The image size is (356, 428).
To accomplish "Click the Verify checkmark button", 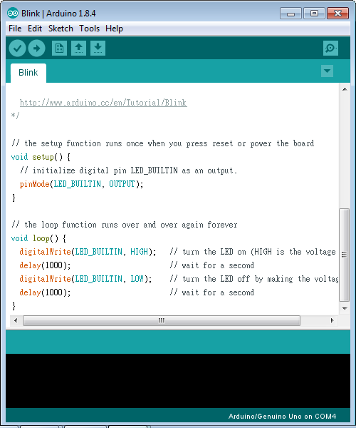I will (17, 49).
